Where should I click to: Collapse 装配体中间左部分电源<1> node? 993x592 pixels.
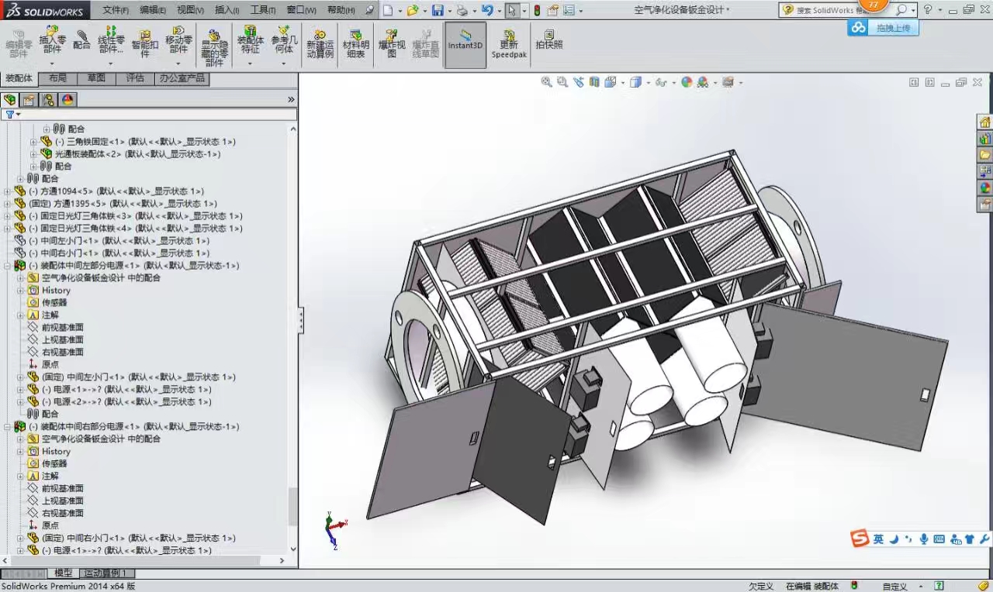[x=8, y=266]
